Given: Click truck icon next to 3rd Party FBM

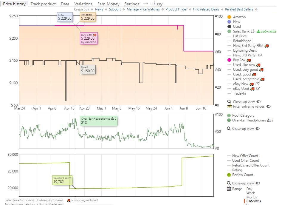Looking at the screenshot, I should (x=266, y=46).
